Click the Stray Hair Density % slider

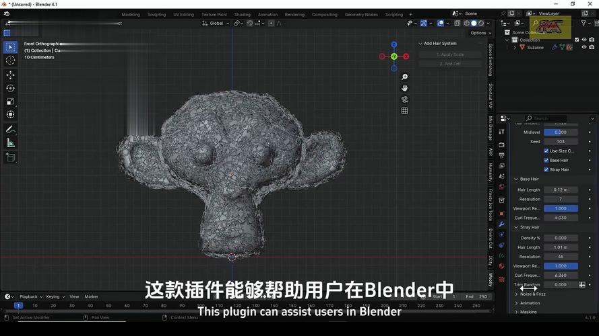tap(561, 238)
